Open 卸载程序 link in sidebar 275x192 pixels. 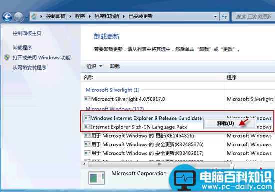pos(22,47)
